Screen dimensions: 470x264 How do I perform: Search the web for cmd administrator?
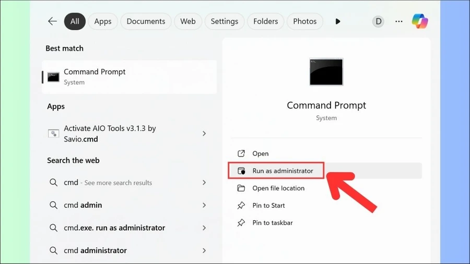[129, 250]
